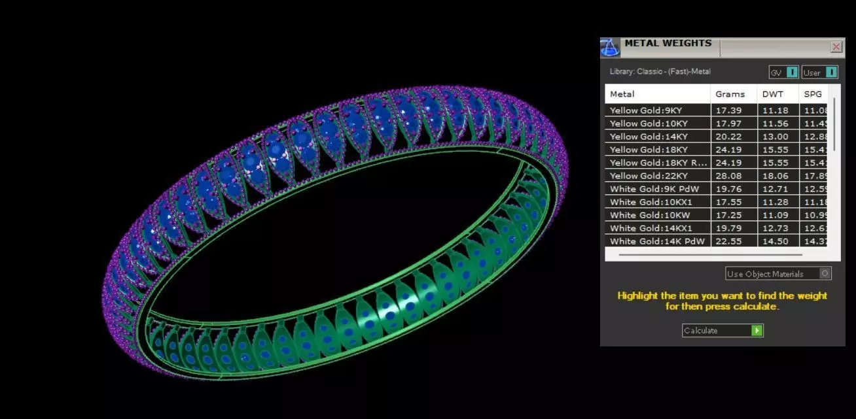Click grams value 17.39
856x419 pixels.
pyautogui.click(x=727, y=110)
